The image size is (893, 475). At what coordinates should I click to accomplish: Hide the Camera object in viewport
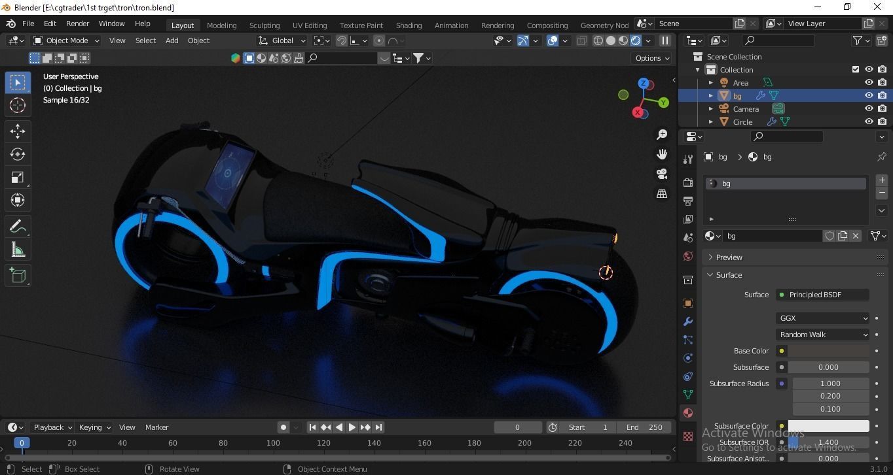[x=869, y=109]
